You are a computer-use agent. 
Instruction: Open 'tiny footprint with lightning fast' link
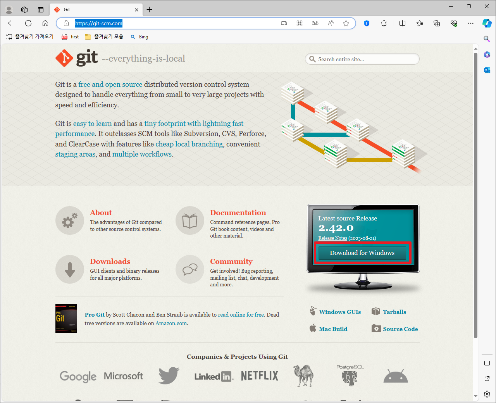[194, 124]
